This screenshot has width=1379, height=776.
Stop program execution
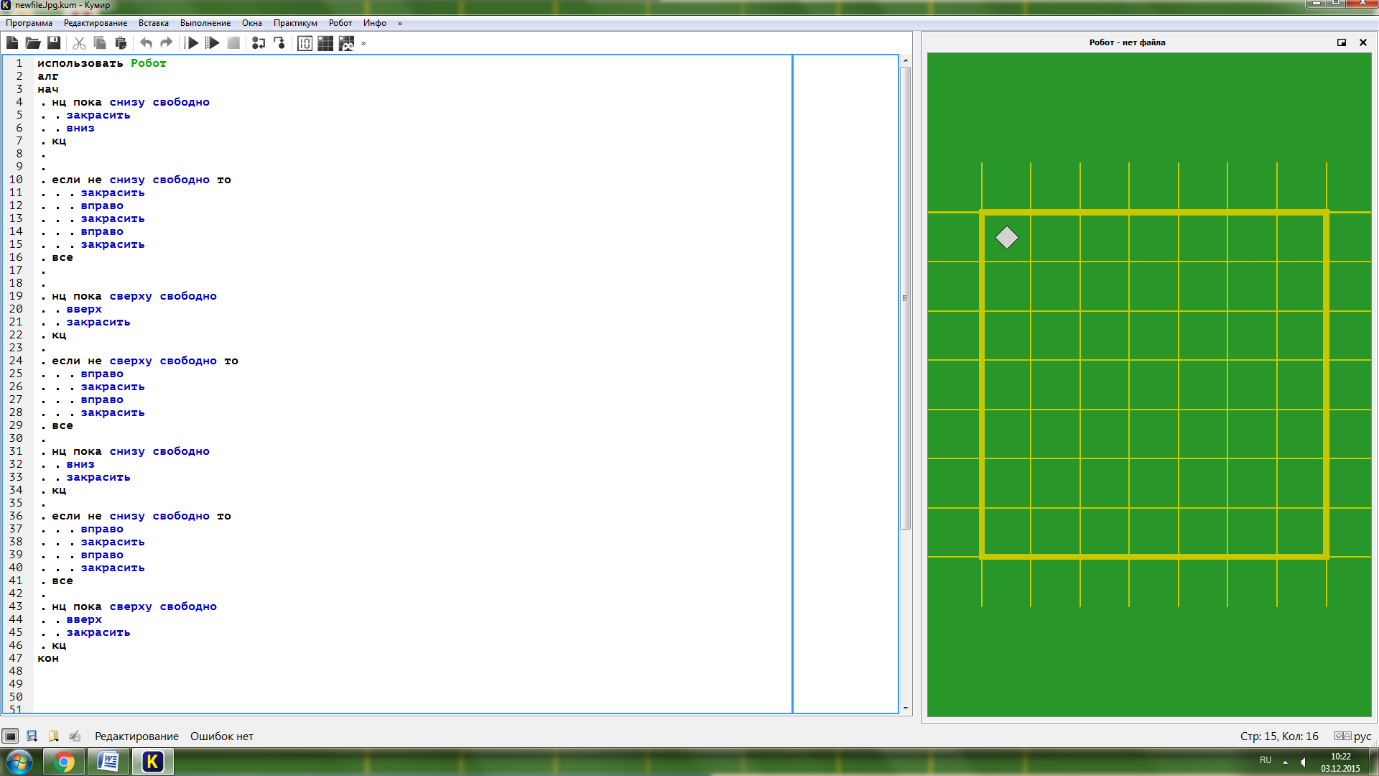[x=233, y=43]
